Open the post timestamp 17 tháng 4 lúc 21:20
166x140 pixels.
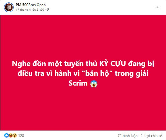pos(30,10)
